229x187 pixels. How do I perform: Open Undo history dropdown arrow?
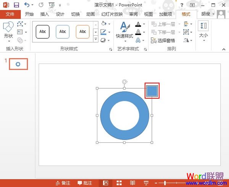pos(32,5)
